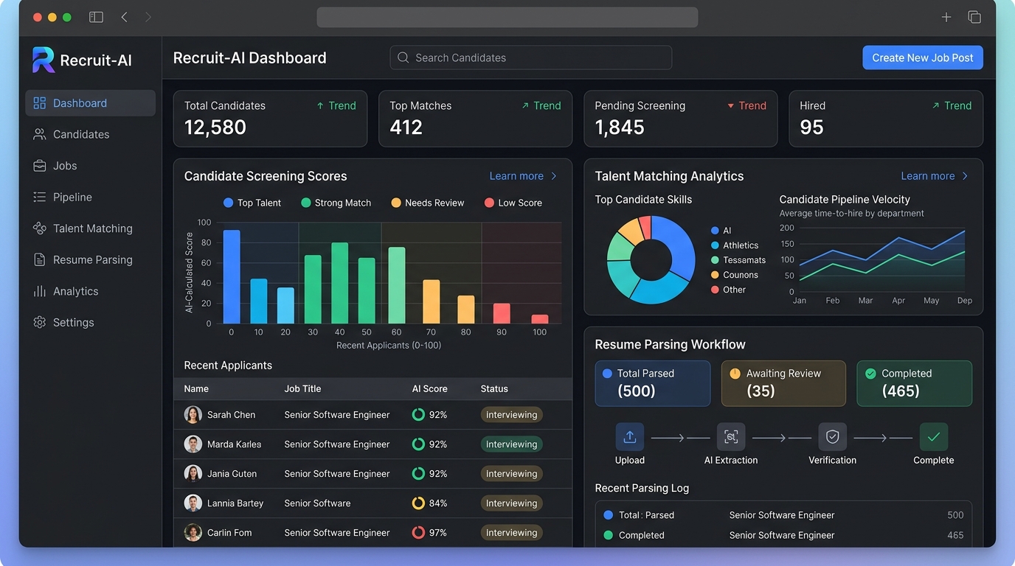Viewport: 1015px width, 566px height.
Task: Open a new browser tab with plus icon
Action: [x=946, y=17]
